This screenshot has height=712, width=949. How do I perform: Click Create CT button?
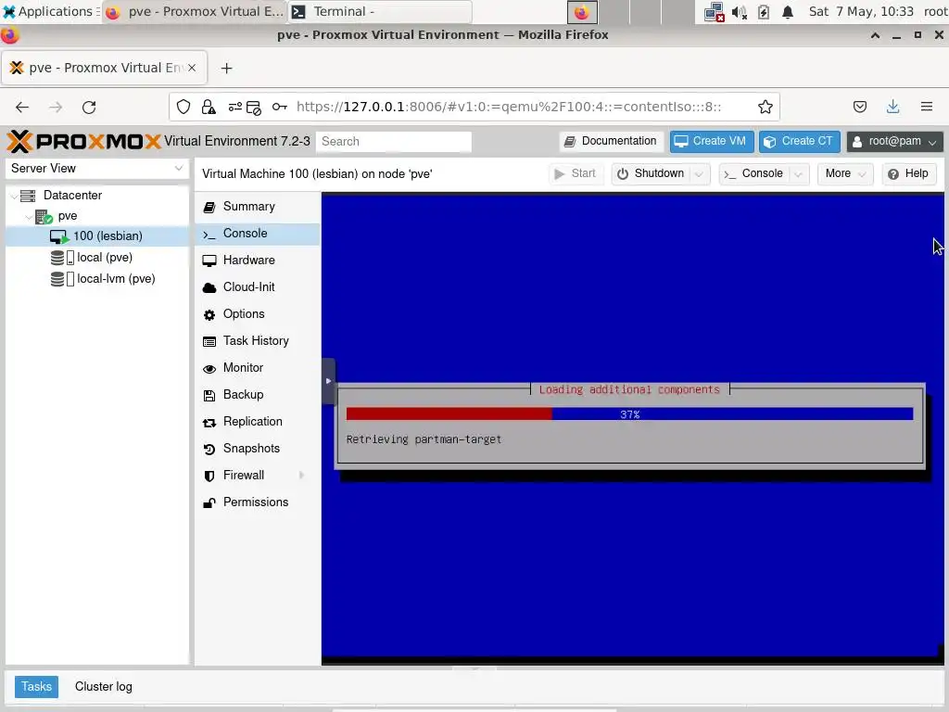(x=799, y=141)
